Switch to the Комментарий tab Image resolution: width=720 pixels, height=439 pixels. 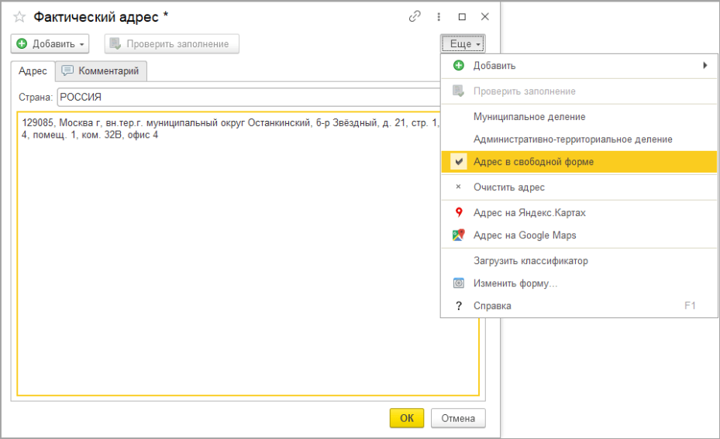pos(102,71)
